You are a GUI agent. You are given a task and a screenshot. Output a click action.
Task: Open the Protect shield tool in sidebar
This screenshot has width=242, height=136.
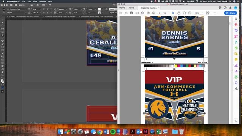coord(236,83)
